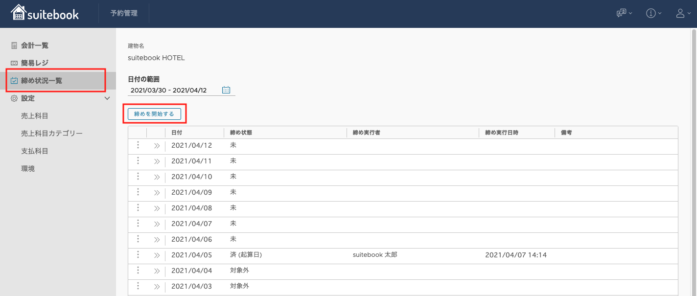This screenshot has height=296, width=697.
Task: Click 未 status of 2021/04/06
Action: point(233,239)
